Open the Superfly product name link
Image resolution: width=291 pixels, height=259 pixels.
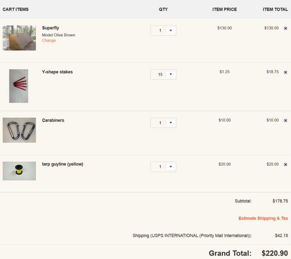click(x=51, y=28)
